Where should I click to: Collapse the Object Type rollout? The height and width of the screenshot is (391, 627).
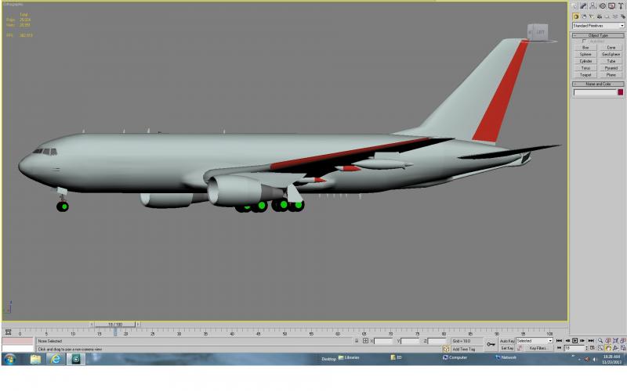click(x=598, y=35)
